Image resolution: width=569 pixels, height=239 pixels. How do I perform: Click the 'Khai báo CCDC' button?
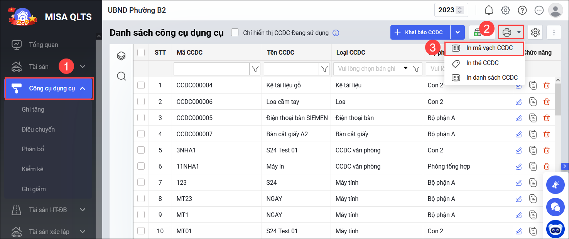point(420,33)
